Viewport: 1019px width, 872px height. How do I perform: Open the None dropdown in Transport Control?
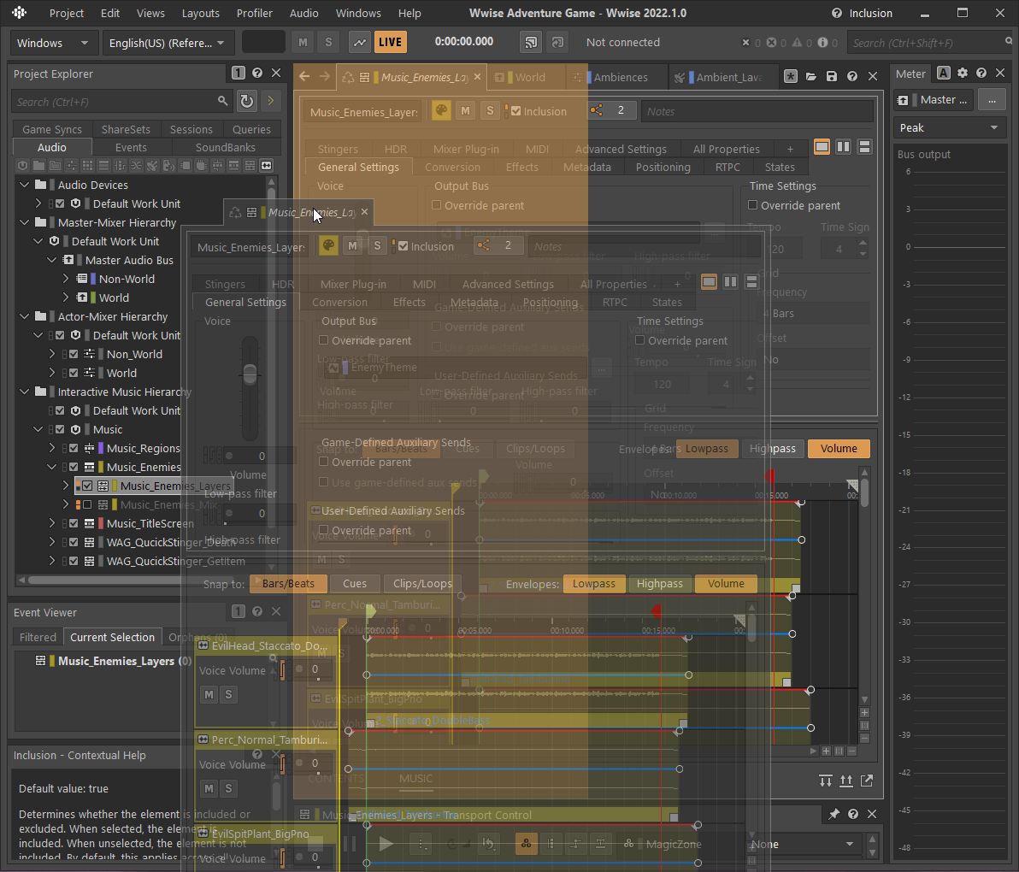pos(804,844)
